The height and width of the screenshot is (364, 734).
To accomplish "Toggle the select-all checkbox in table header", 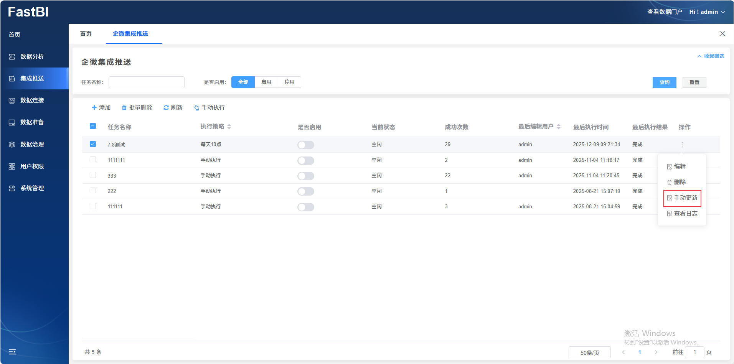I will click(x=93, y=126).
